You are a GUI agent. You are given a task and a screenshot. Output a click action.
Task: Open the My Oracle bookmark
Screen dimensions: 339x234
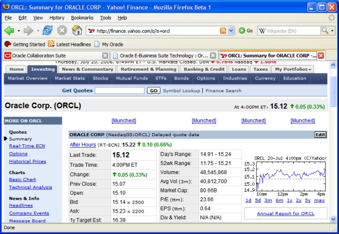[109, 45]
